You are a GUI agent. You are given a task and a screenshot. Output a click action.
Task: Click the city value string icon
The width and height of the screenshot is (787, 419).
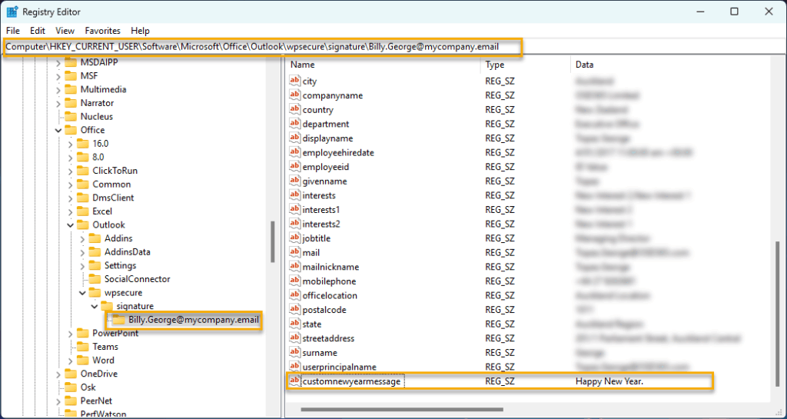pyautogui.click(x=294, y=81)
